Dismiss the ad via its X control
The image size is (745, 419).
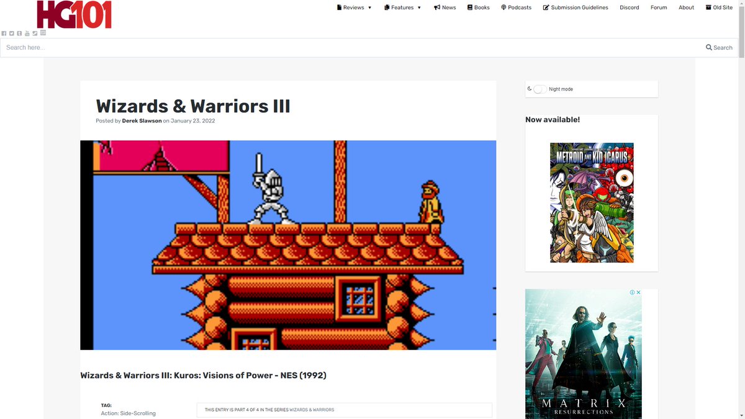638,292
